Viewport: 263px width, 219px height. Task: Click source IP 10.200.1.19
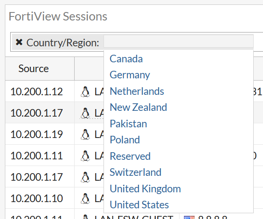click(x=36, y=134)
